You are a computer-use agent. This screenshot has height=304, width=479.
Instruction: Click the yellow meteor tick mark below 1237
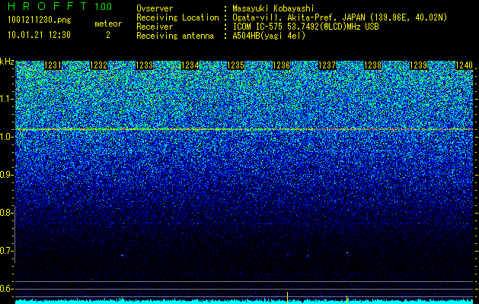tap(346, 299)
